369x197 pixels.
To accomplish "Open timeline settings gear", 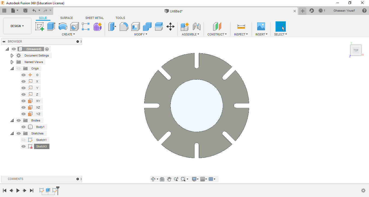I will (x=363, y=191).
